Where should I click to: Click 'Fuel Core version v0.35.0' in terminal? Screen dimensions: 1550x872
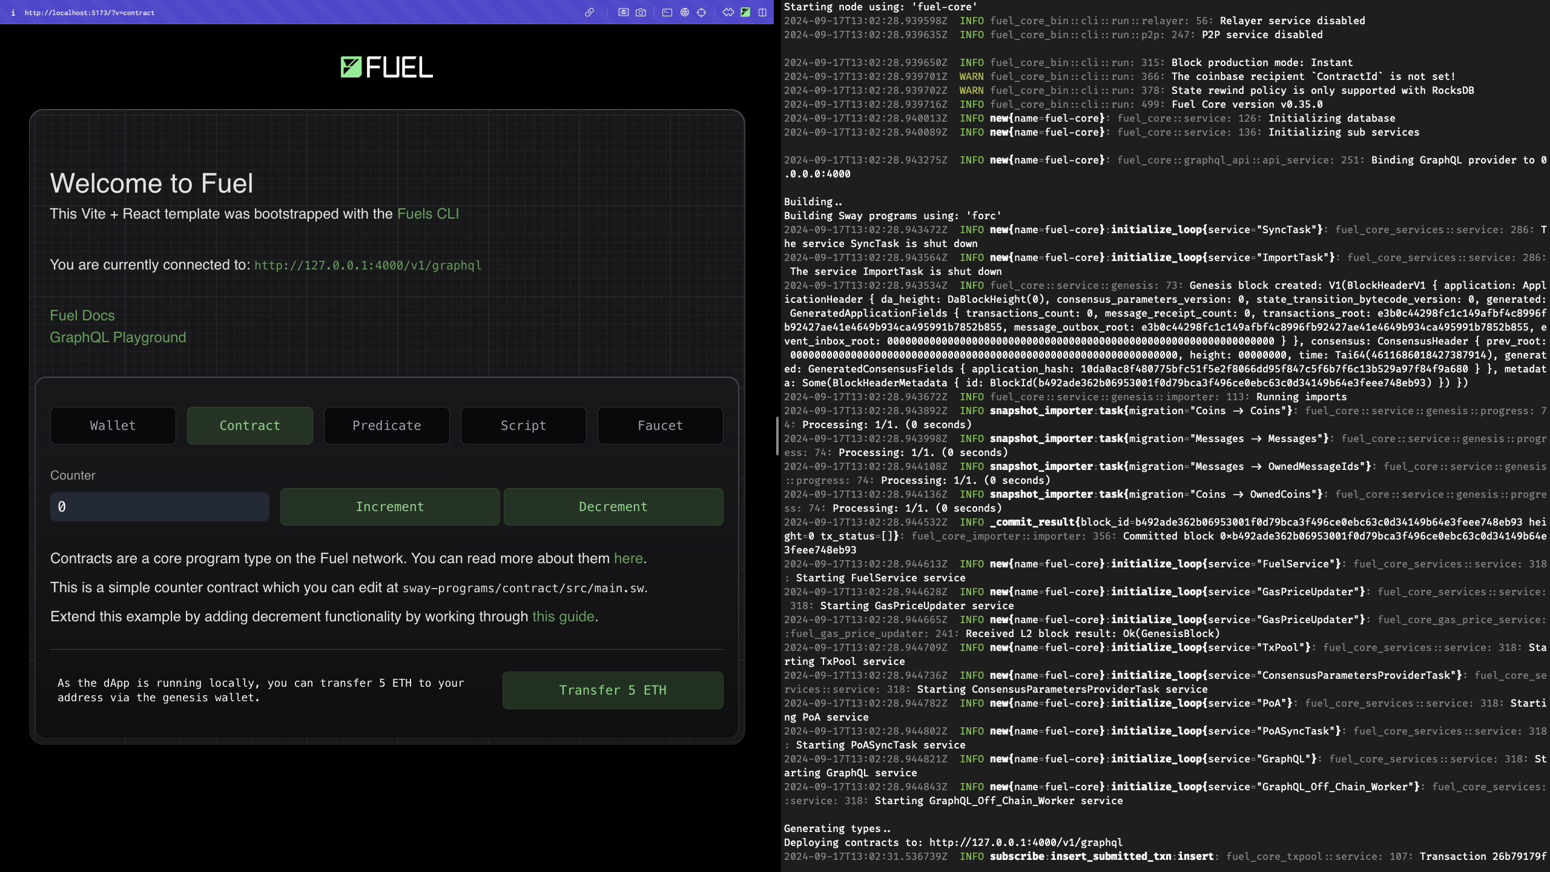tap(1247, 104)
